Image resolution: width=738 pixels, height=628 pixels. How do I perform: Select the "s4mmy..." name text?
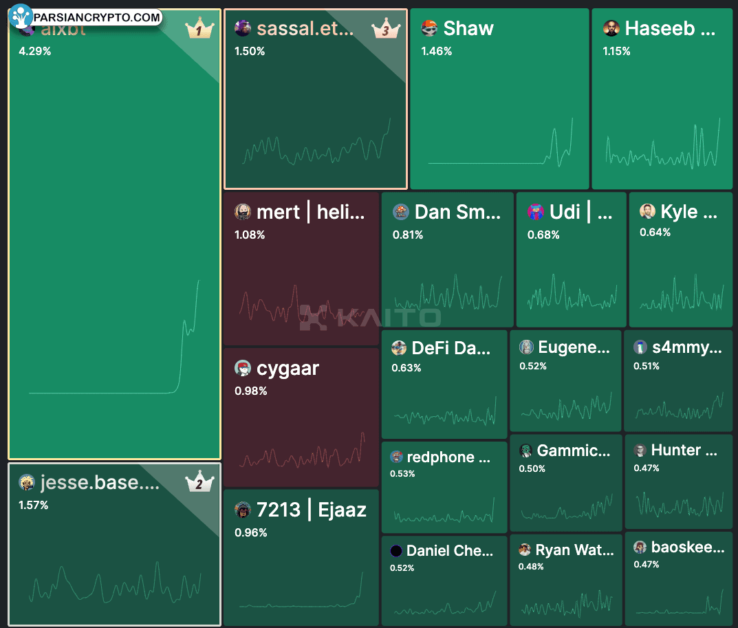point(686,347)
